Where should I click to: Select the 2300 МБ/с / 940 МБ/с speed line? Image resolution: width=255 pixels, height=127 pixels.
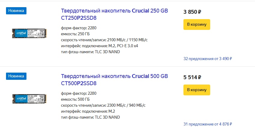click(x=103, y=105)
